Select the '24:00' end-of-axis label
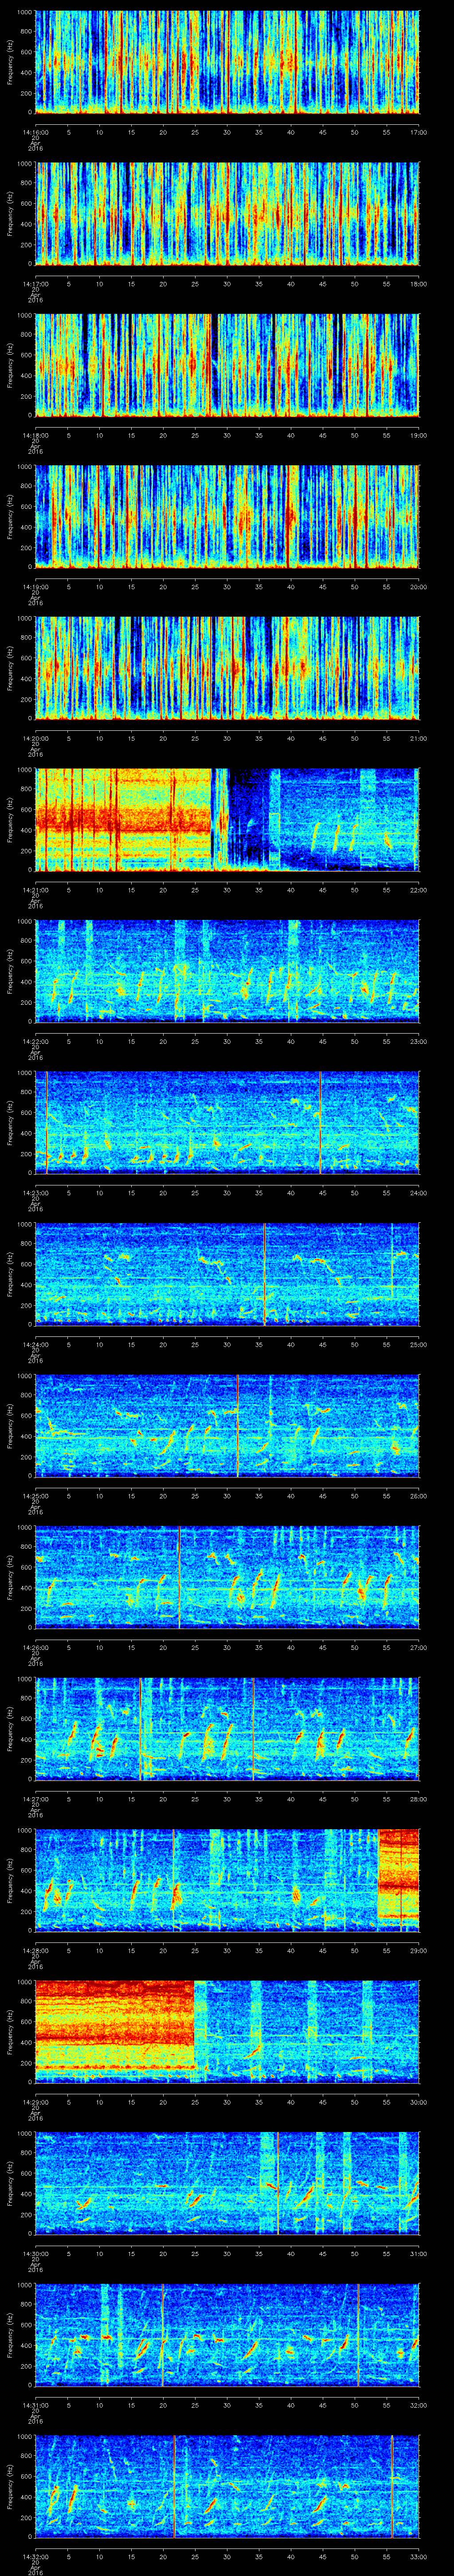454x2576 pixels. pyautogui.click(x=419, y=1192)
